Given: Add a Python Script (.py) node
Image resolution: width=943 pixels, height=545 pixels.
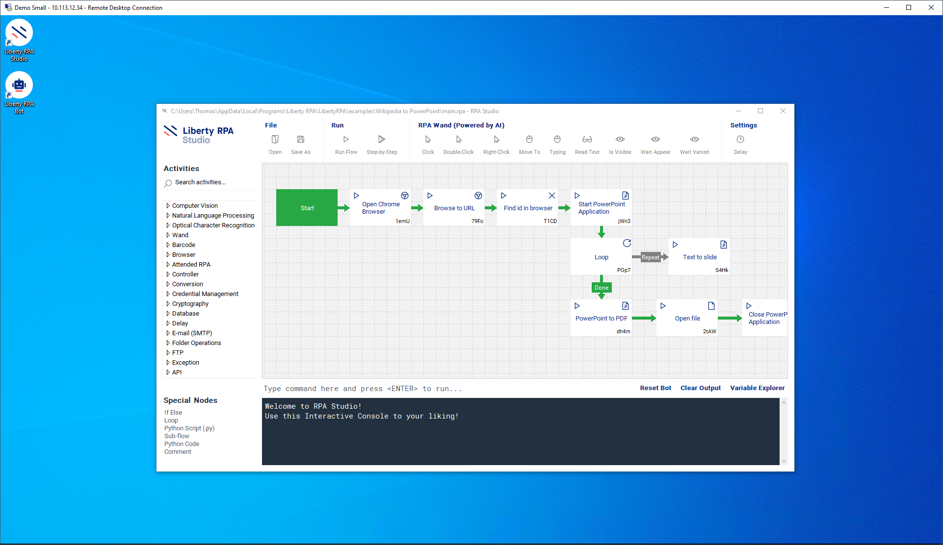Looking at the screenshot, I should coord(189,428).
